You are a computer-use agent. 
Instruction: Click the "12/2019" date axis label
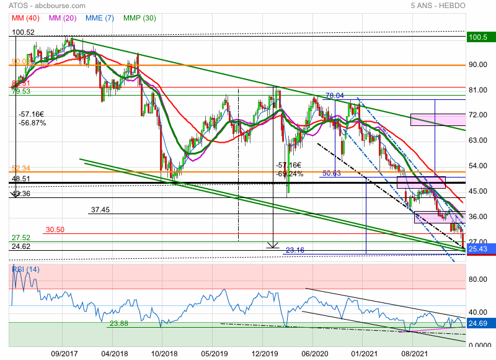tap(265, 354)
